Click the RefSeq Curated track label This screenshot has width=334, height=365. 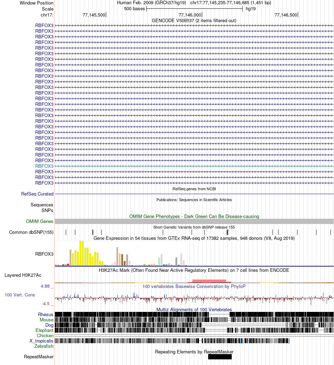(x=37, y=194)
